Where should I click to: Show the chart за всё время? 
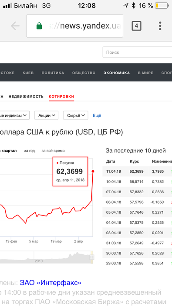click(x=53, y=151)
